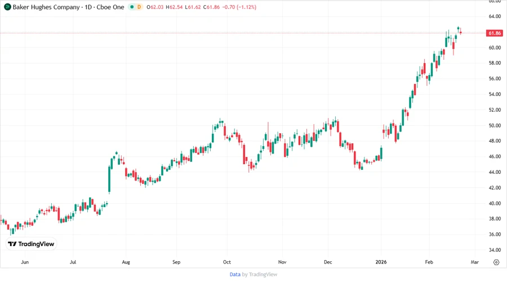Click the 48.00 price axis label
Screen dimensions: 507x281
495,141
